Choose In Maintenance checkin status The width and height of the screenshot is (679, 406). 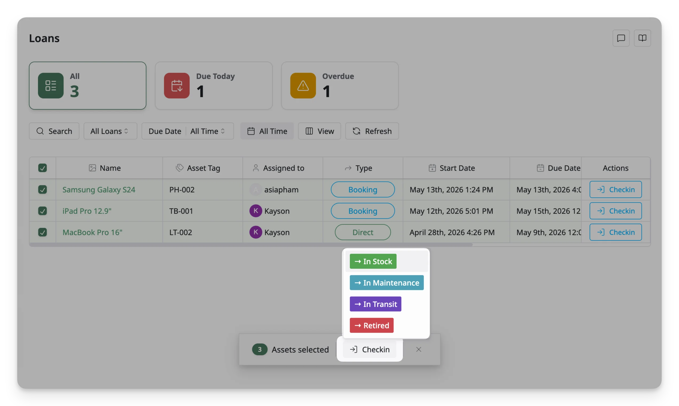pyautogui.click(x=386, y=283)
